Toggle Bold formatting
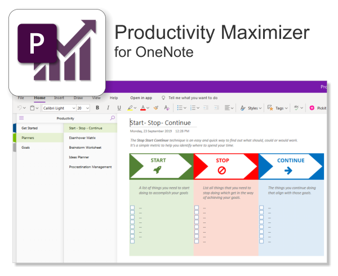The image size is (338, 276). click(x=97, y=108)
